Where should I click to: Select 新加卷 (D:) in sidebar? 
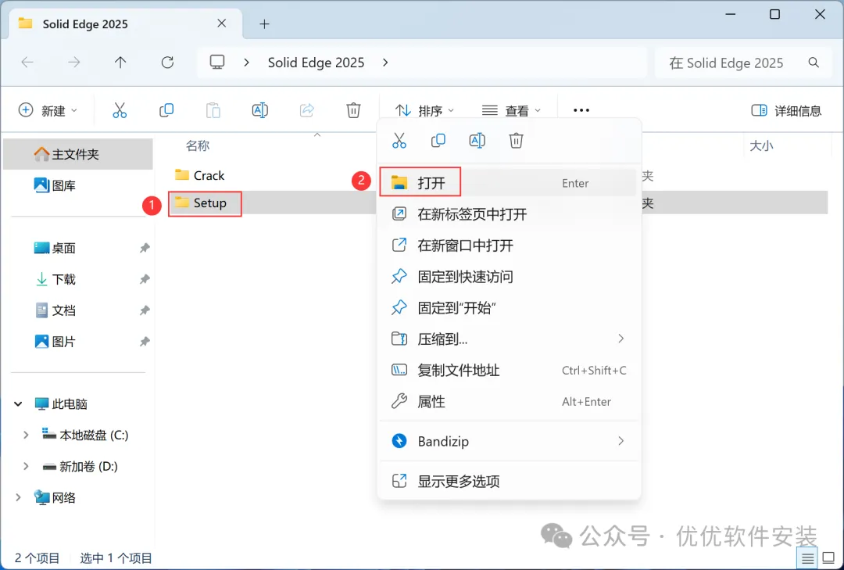(x=80, y=466)
